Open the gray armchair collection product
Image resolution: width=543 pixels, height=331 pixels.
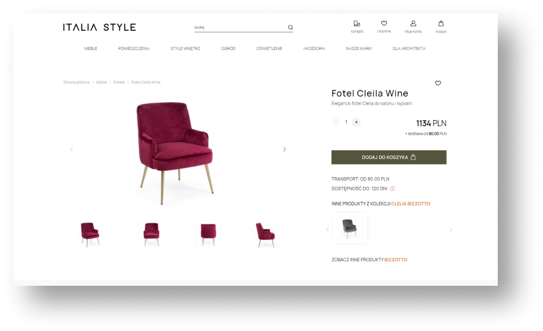pyautogui.click(x=350, y=228)
